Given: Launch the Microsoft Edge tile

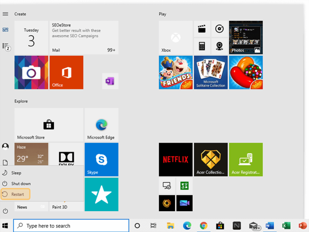Looking at the screenshot, I should (x=101, y=125).
